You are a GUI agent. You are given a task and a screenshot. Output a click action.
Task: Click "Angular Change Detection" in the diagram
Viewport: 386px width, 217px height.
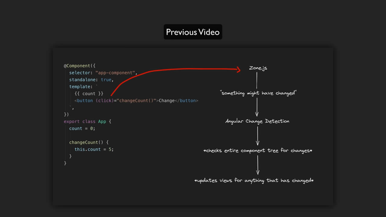click(257, 121)
